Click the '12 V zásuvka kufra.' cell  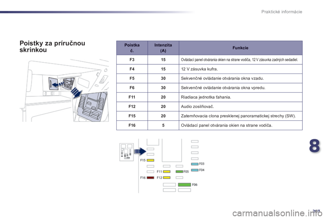241,69
